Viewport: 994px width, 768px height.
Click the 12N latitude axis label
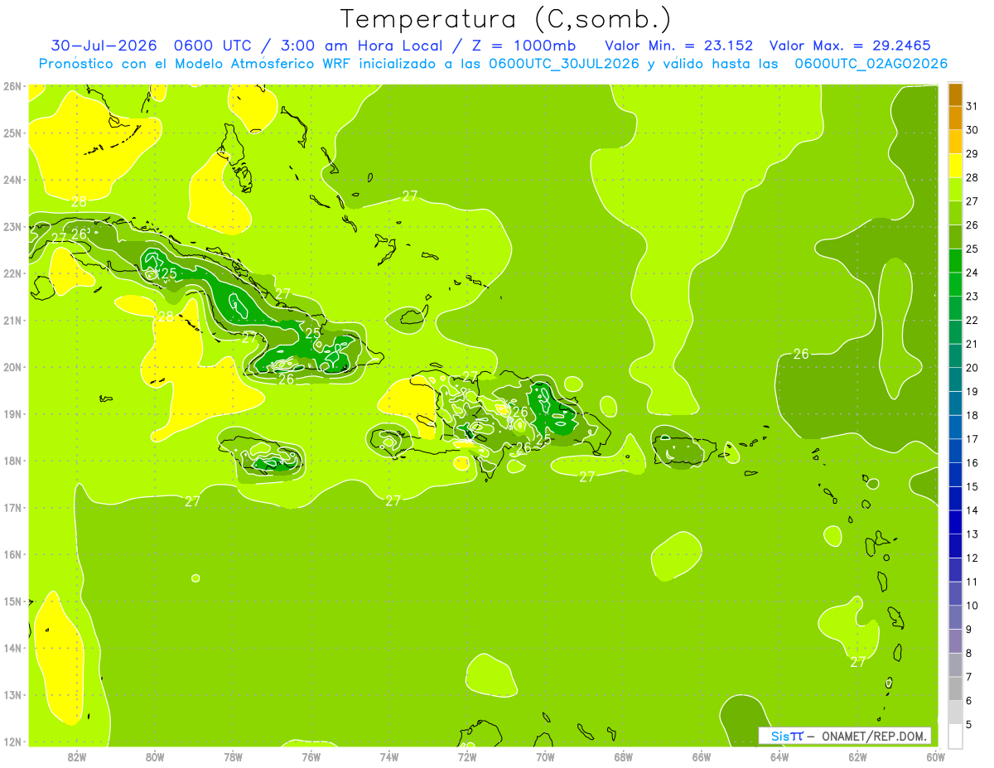point(13,741)
